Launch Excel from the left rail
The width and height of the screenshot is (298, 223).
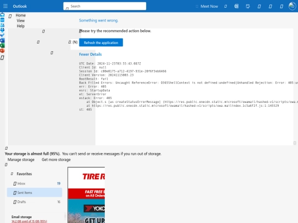pyautogui.click(x=2, y=46)
